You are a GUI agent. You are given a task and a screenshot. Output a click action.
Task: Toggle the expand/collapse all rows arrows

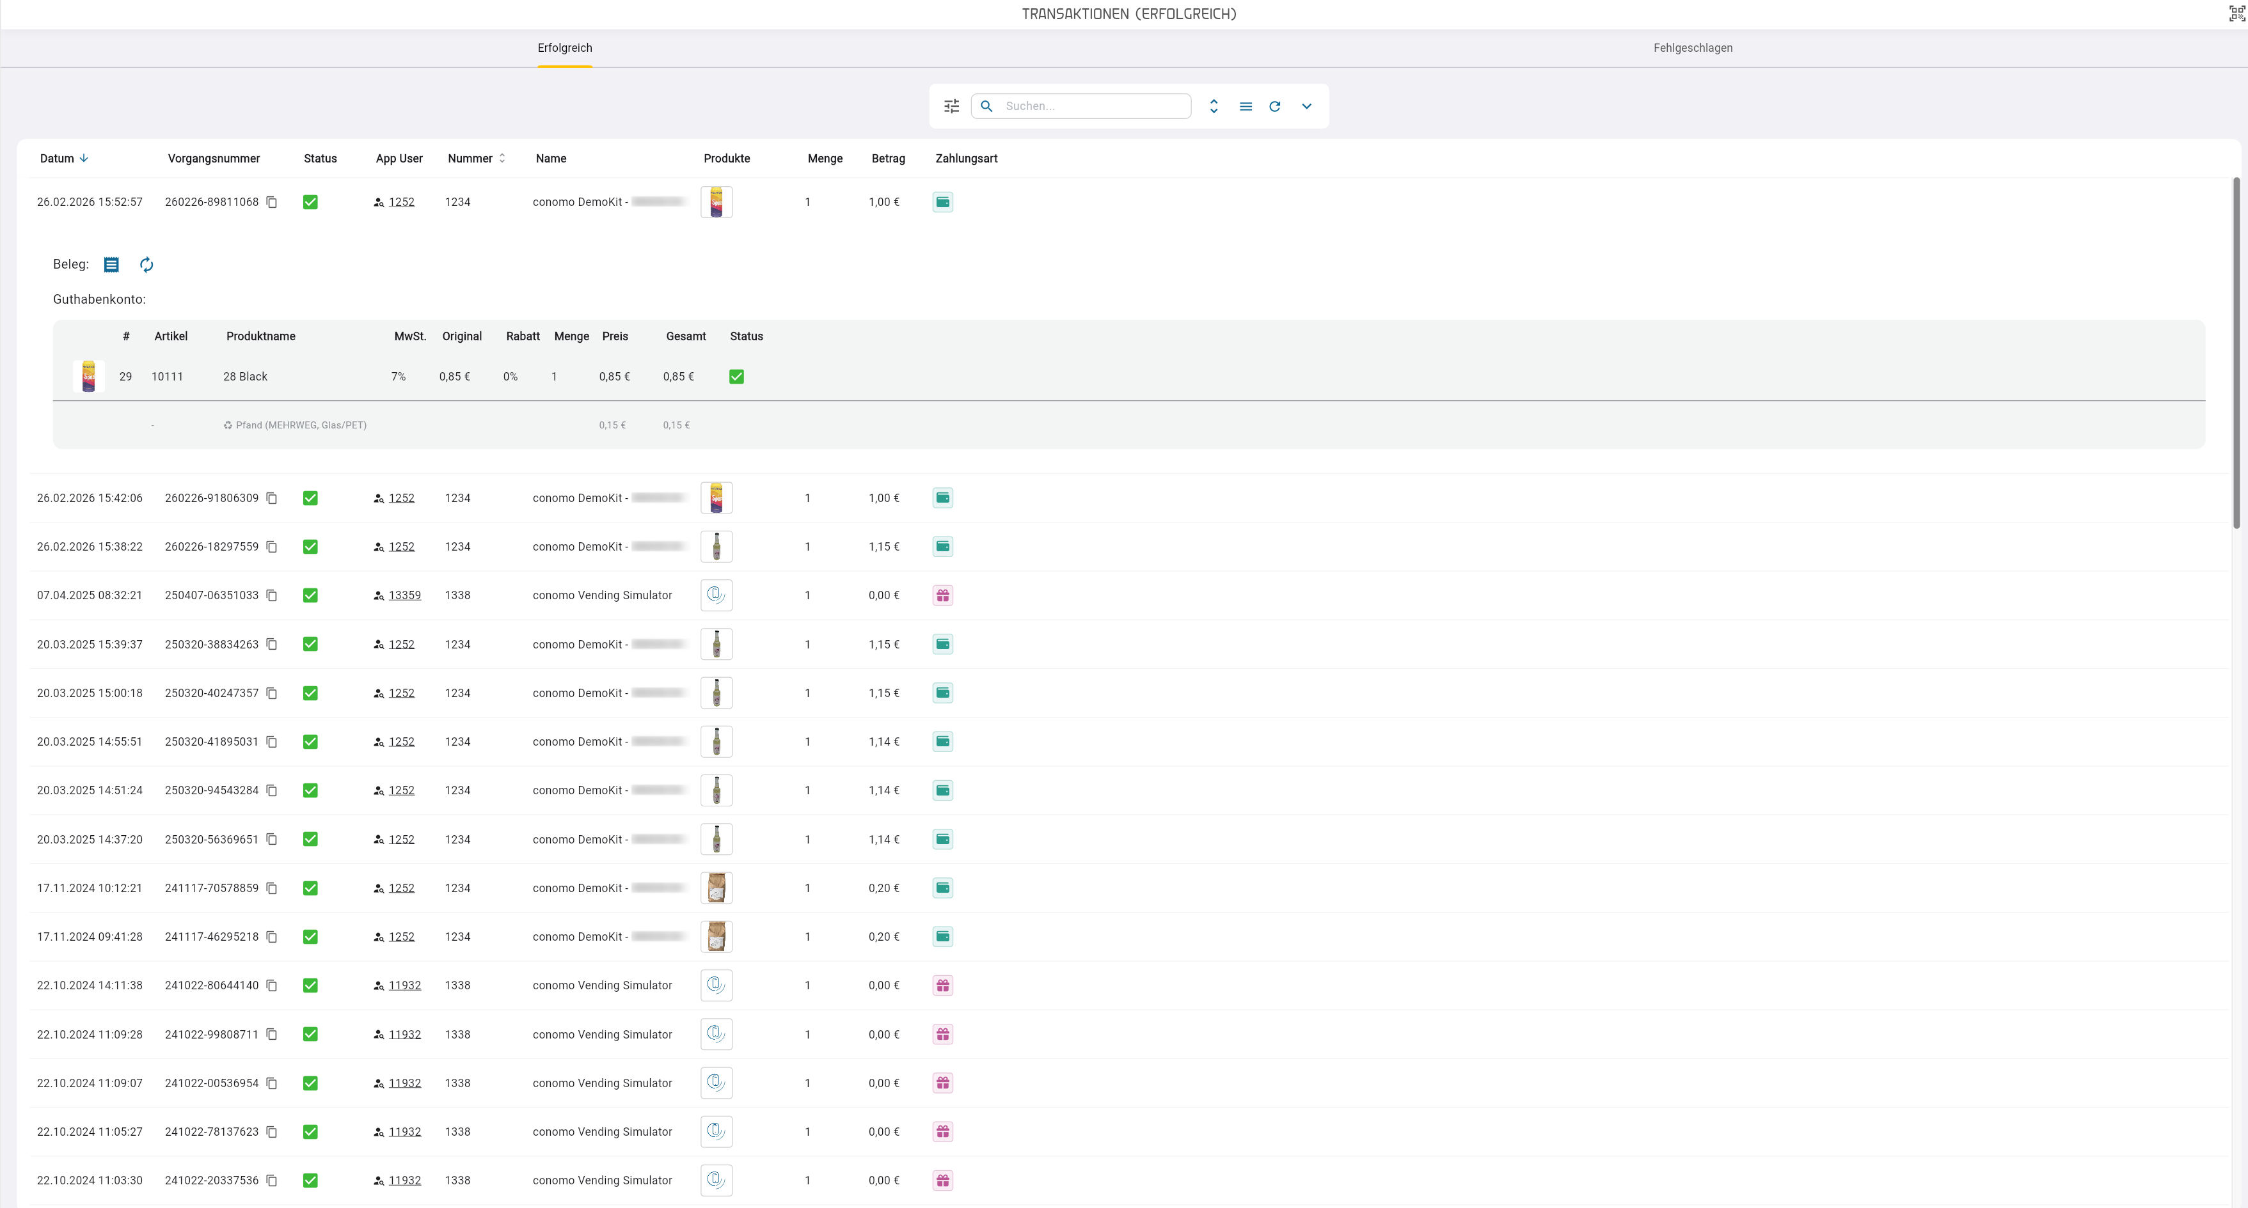click(1213, 106)
